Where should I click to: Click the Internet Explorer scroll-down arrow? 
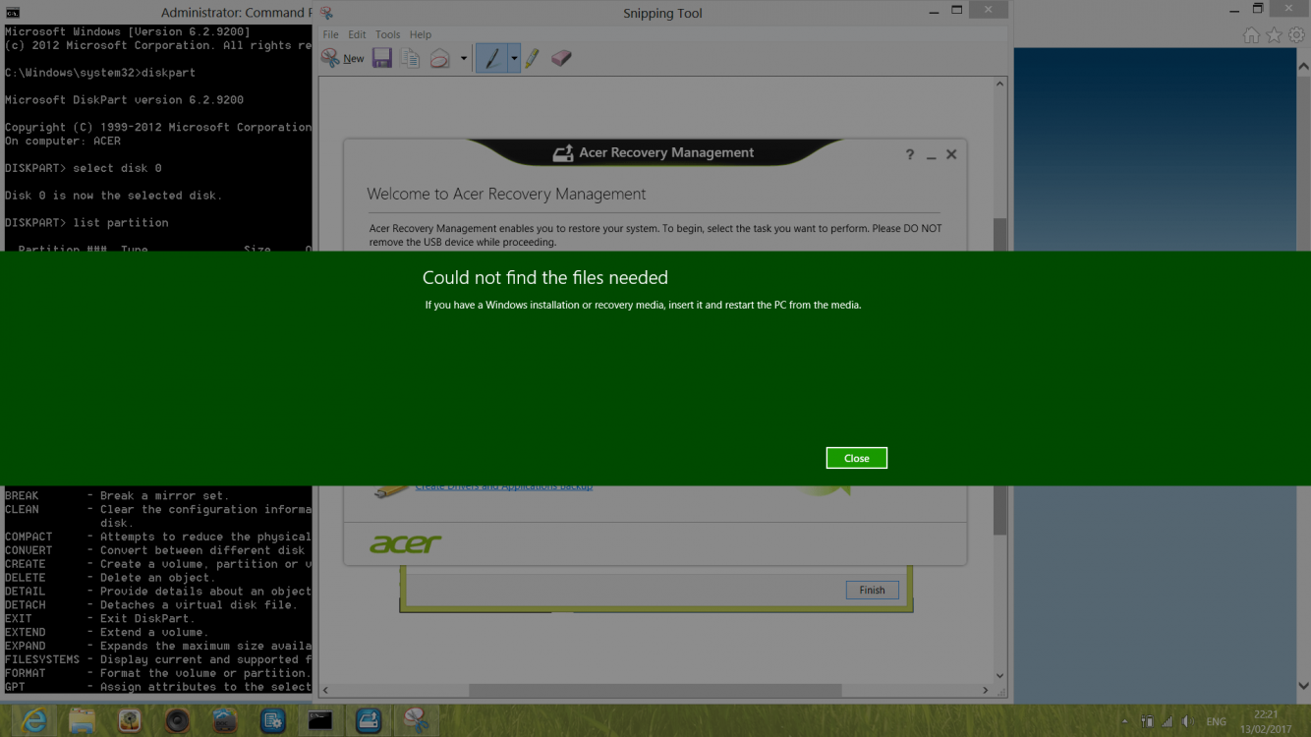coord(1303,687)
